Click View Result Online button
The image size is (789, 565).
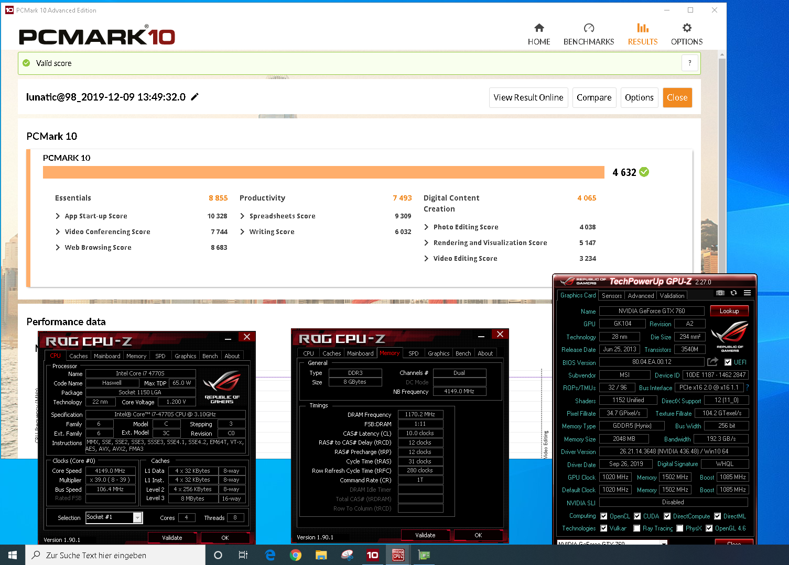528,97
